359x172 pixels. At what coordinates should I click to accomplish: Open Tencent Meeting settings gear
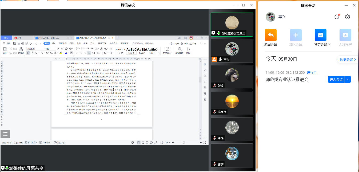347,17
